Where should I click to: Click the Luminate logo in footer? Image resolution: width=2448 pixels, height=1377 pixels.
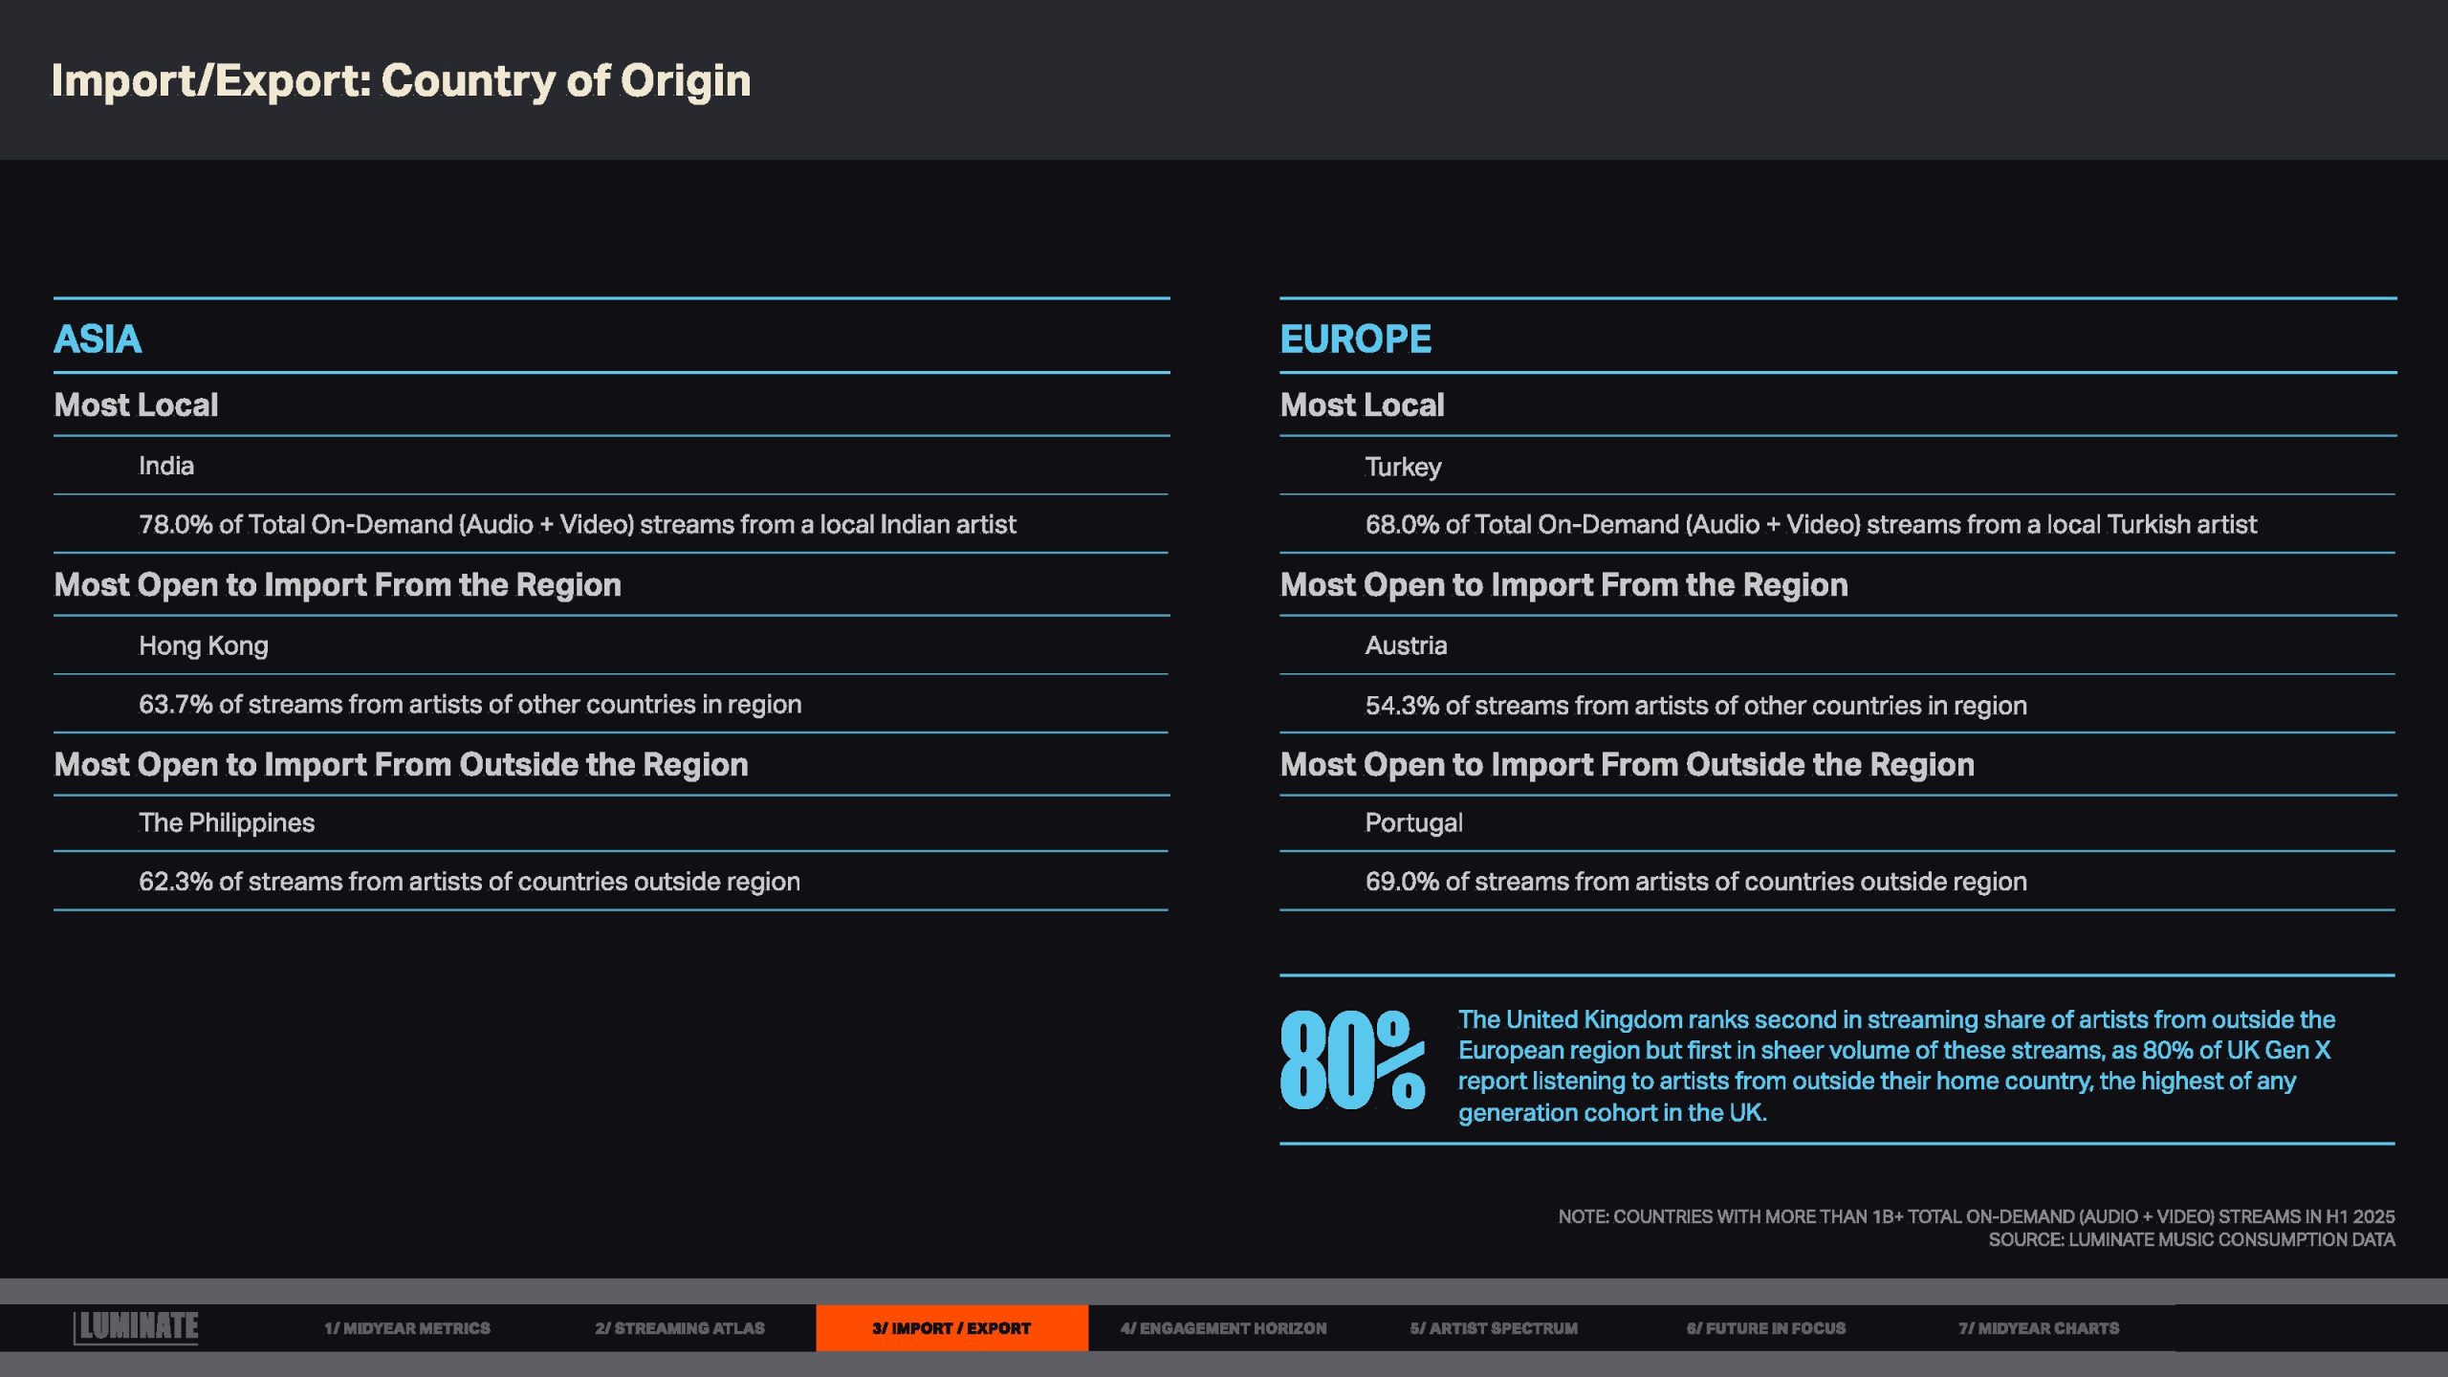tap(137, 1327)
